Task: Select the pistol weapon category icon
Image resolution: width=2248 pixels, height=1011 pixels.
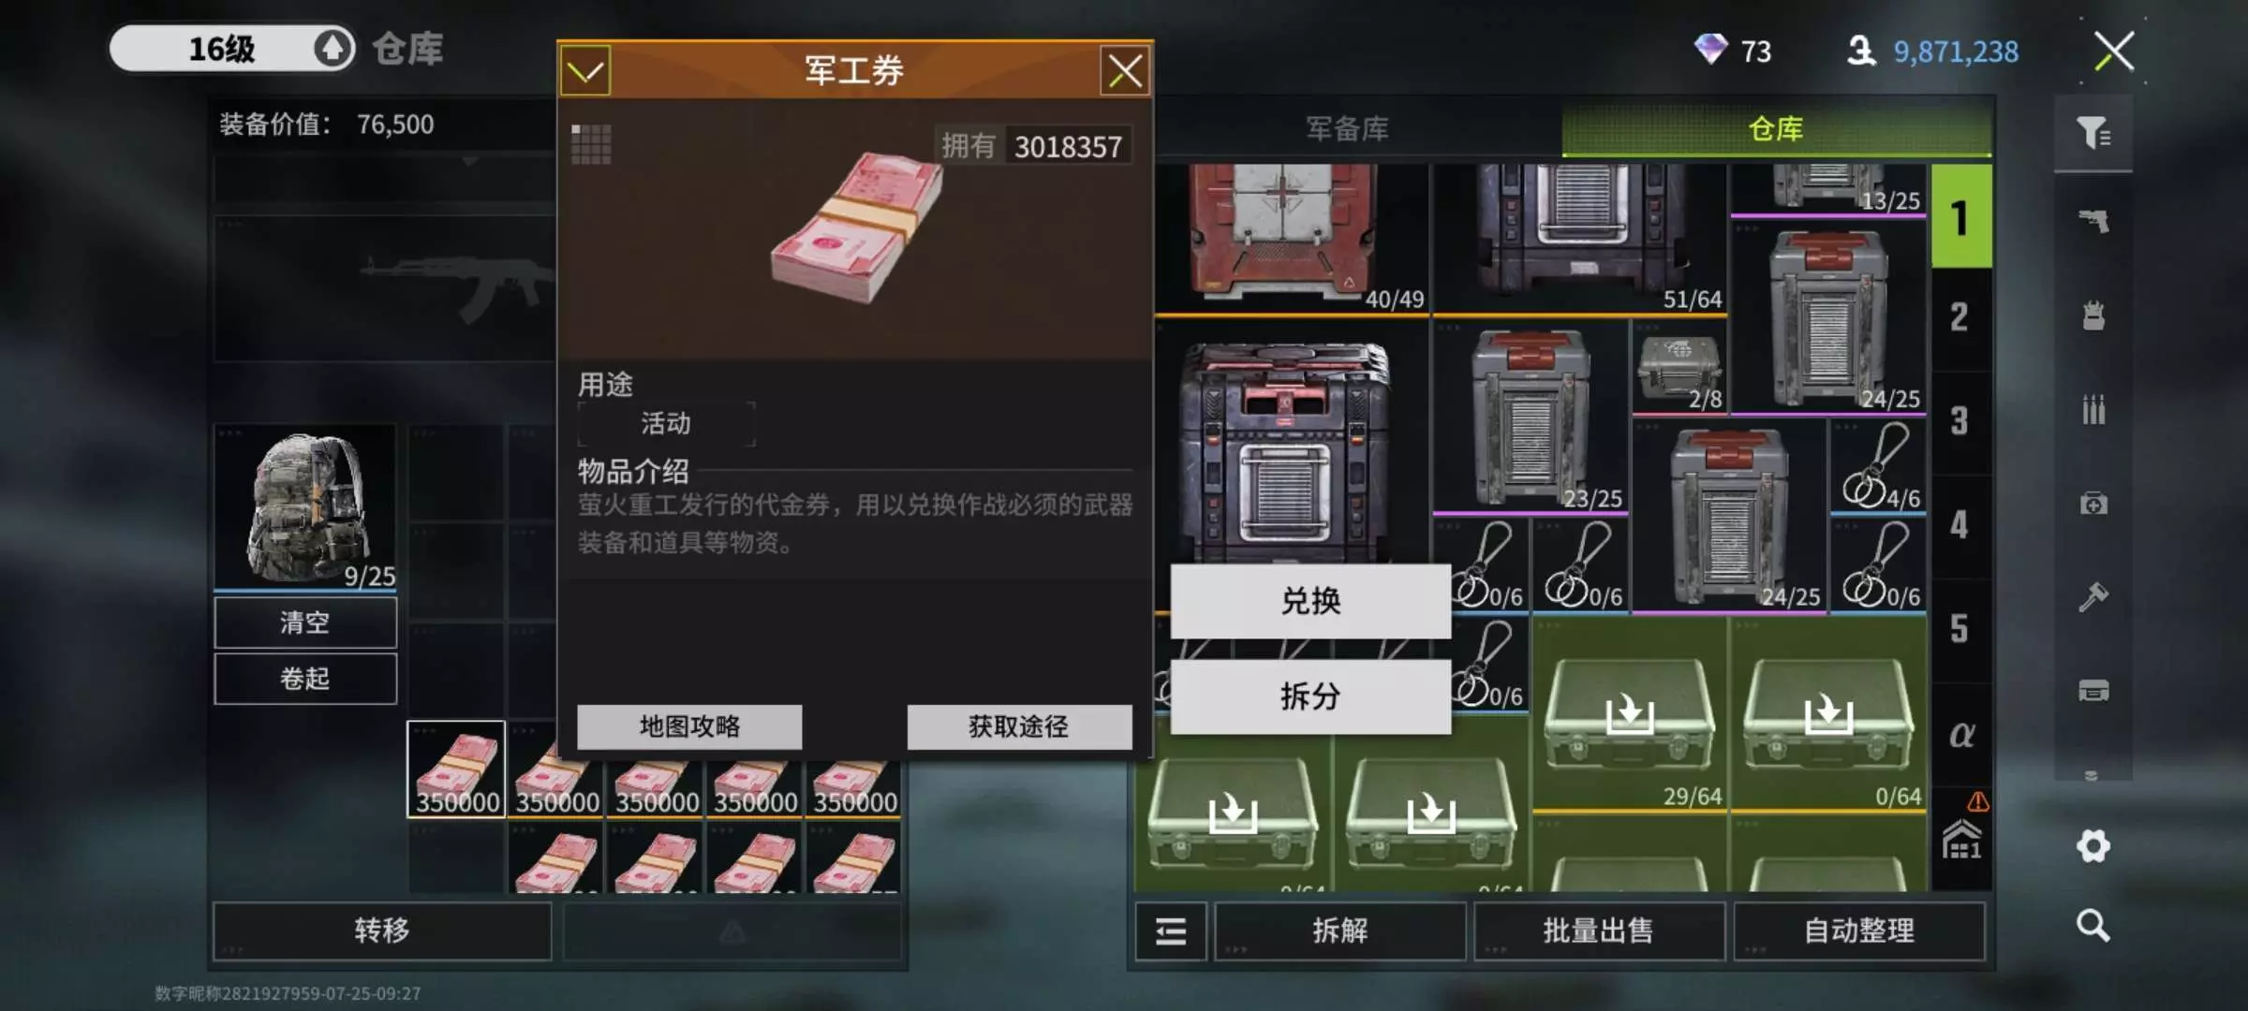Action: click(2093, 221)
